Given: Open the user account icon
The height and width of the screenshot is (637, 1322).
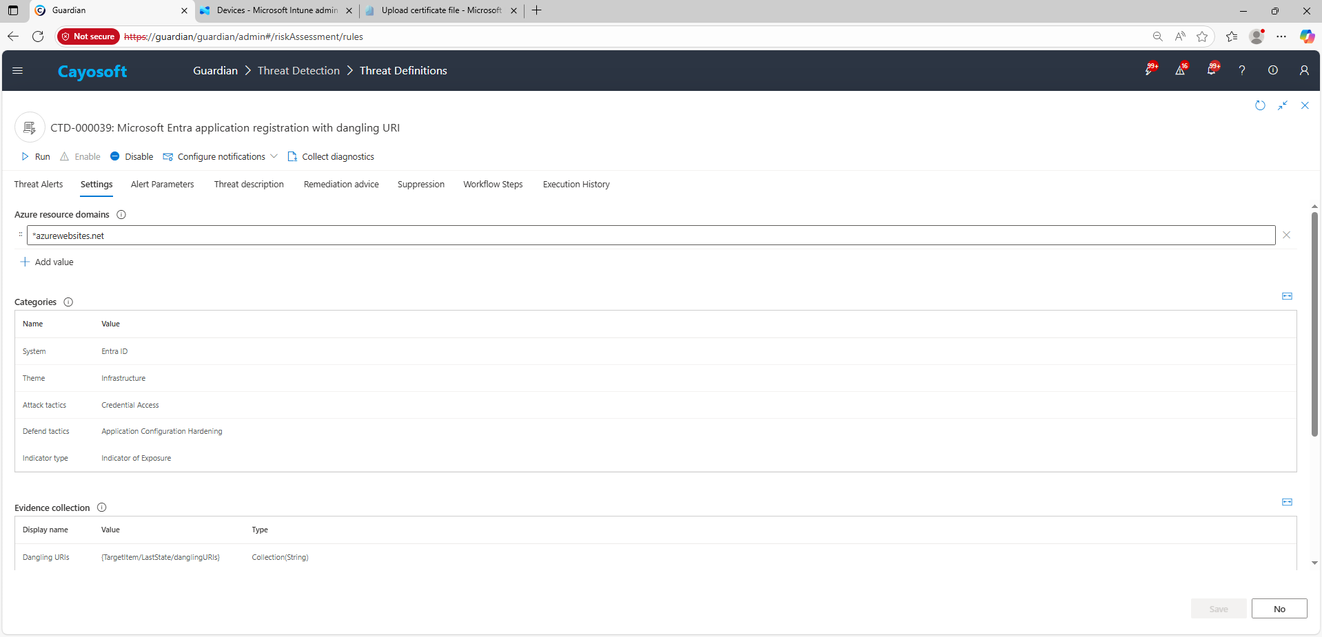Looking at the screenshot, I should (x=1303, y=70).
